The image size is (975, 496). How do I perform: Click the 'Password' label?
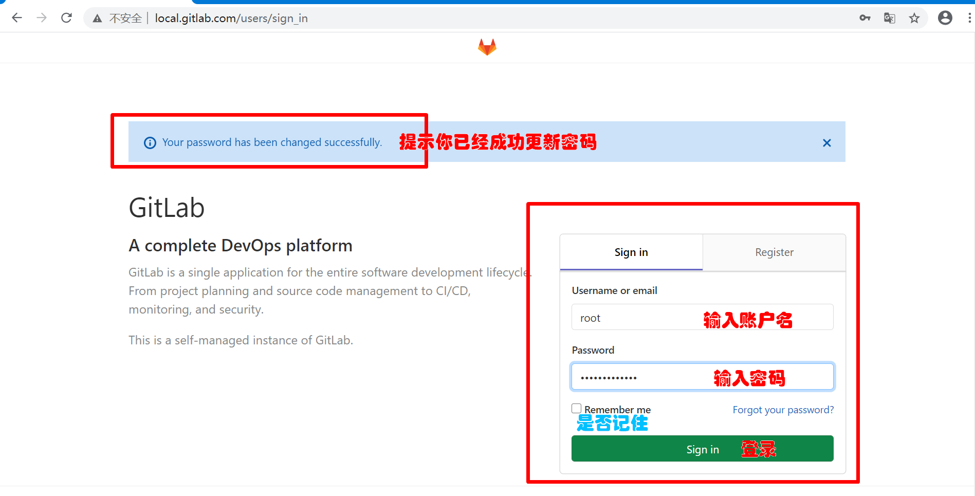(x=593, y=350)
